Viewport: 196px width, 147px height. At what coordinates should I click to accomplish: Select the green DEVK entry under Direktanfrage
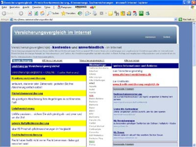tap(92, 141)
